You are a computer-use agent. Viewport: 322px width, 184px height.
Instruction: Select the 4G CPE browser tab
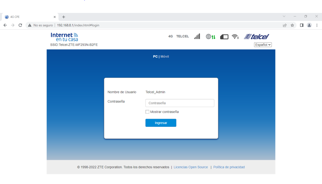tap(30, 17)
